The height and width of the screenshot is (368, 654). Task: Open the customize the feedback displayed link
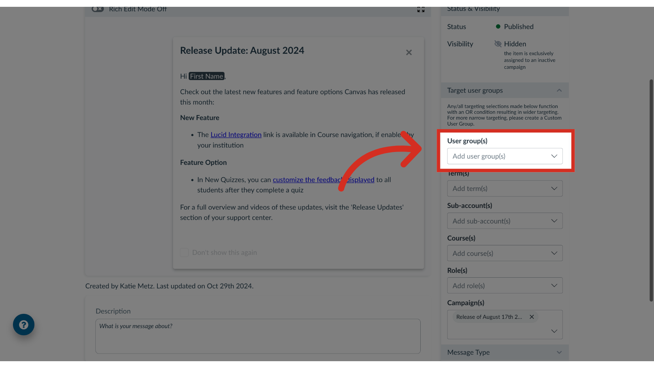[324, 180]
